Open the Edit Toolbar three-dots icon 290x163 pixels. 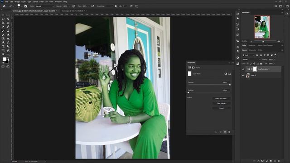pyautogui.click(x=8, y=54)
